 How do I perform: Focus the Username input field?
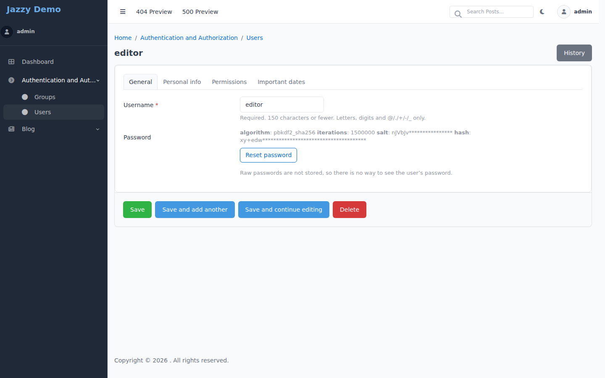coord(282,105)
